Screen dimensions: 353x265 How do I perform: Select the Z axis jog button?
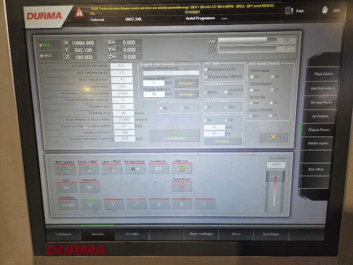tap(136, 204)
